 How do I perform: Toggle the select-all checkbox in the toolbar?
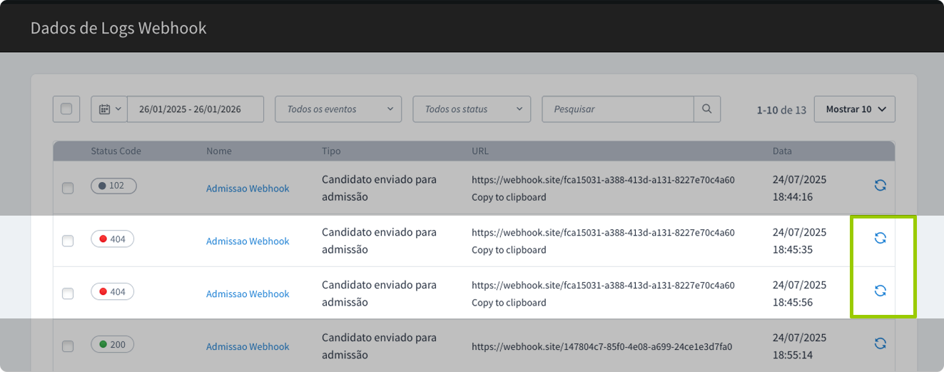[66, 109]
